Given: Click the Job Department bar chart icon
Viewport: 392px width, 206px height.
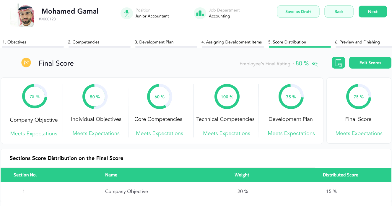Looking at the screenshot, I should (x=200, y=13).
